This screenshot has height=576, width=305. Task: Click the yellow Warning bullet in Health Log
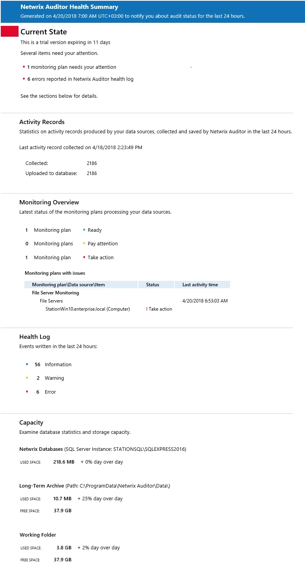pos(27,378)
